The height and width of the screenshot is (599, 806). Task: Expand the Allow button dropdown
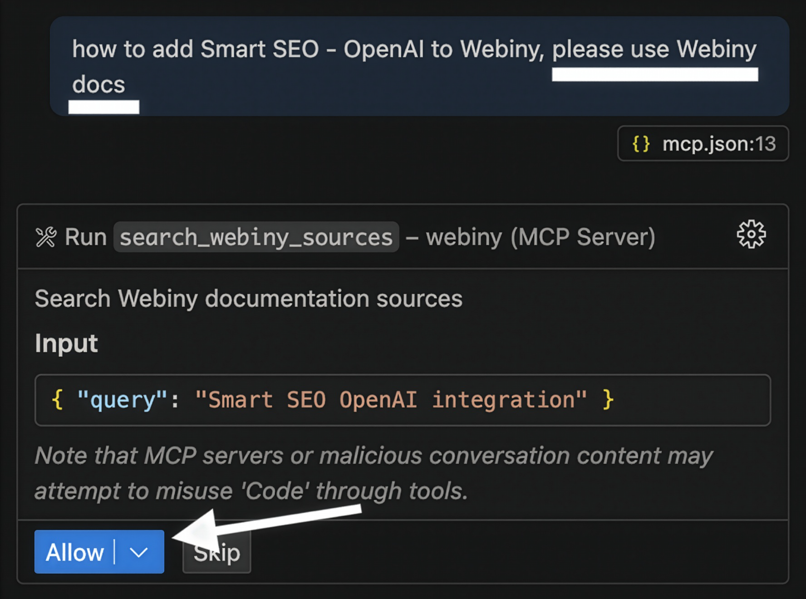click(138, 553)
